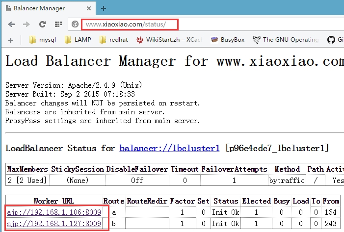Screen dimensions: 344x232
Task: Click the Worker URL column header
Action: (54, 201)
